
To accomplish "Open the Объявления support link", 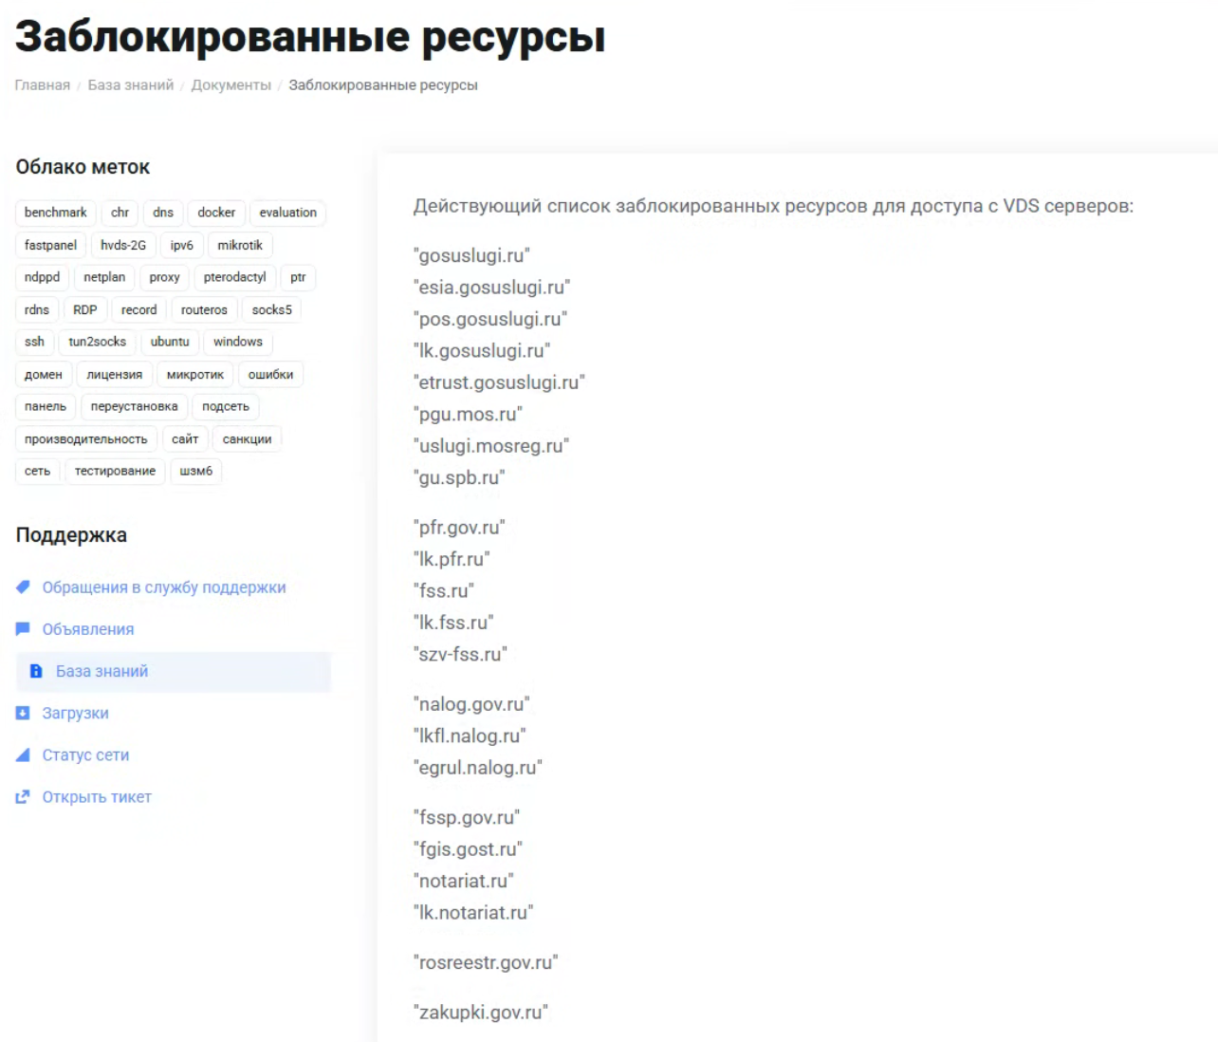I will (x=88, y=629).
